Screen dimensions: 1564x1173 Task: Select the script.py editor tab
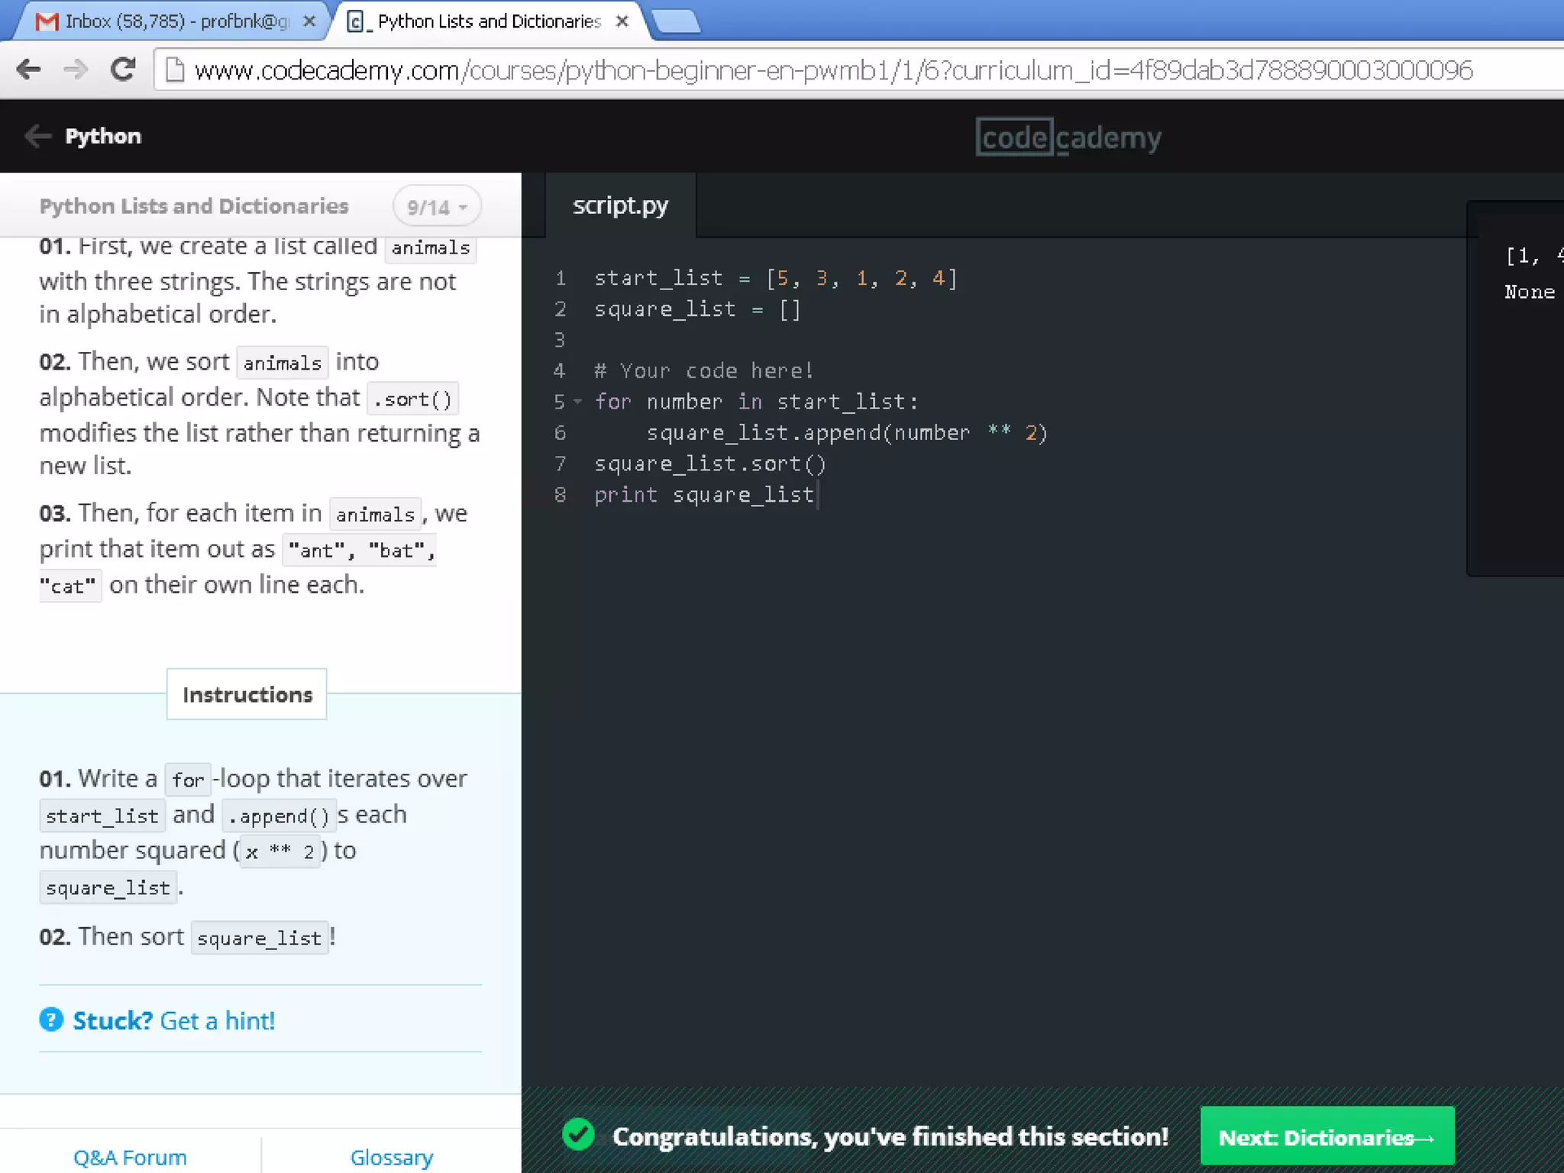[620, 205]
